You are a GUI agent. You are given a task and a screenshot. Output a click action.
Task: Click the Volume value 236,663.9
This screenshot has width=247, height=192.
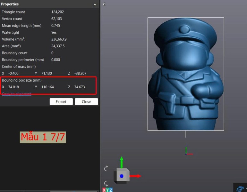pos(59,39)
